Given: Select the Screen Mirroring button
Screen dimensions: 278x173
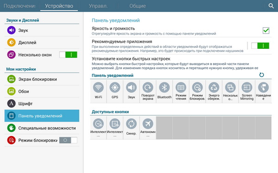Looking at the screenshot, I should [247, 91].
